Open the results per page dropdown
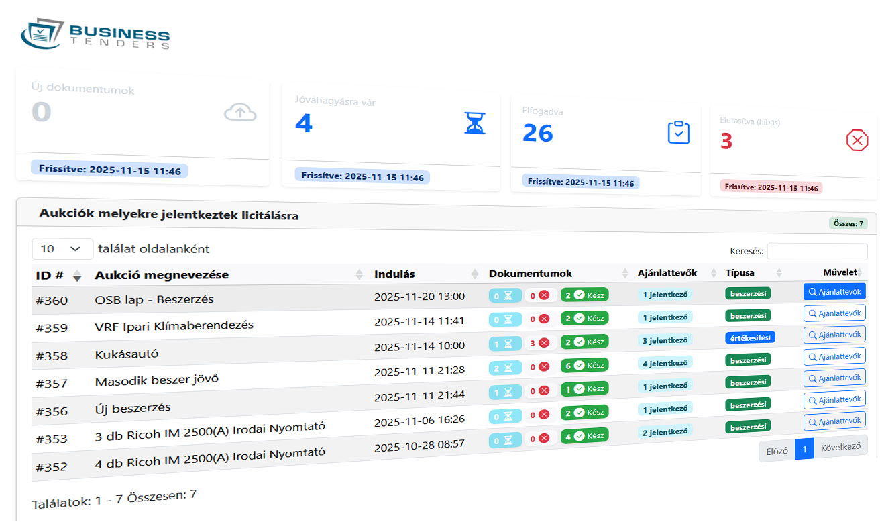 click(62, 248)
